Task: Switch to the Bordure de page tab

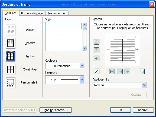Action: [32, 13]
